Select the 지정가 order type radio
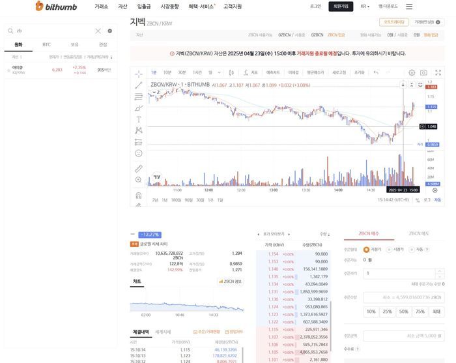The image size is (456, 363). point(366,250)
